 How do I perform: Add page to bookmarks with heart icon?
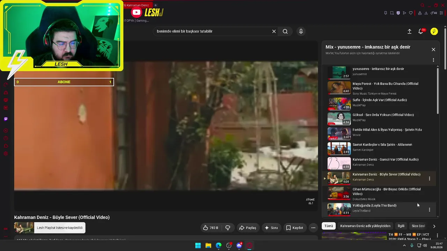[411, 13]
